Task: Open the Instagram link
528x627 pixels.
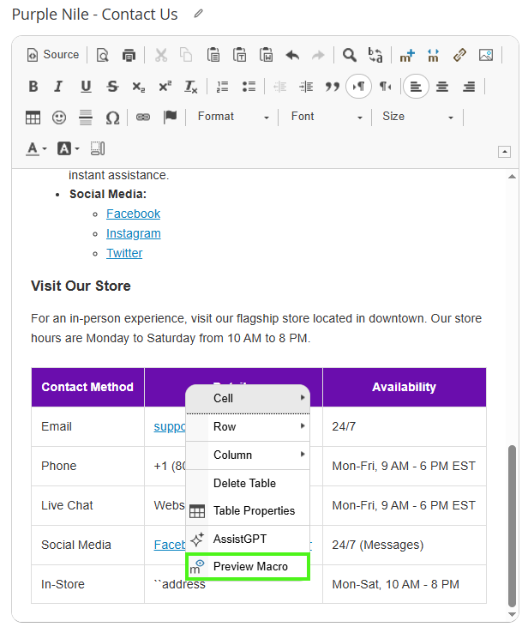Action: point(134,233)
